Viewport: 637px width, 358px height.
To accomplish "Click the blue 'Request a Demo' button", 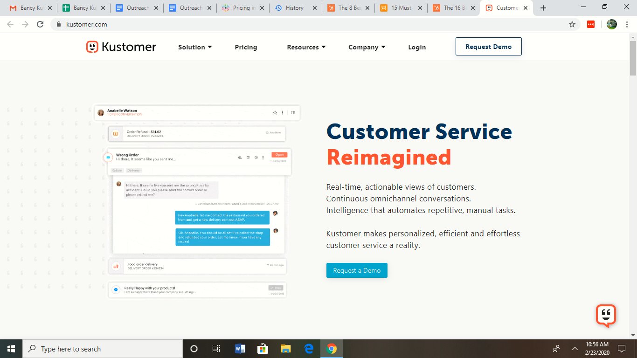I will coord(357,270).
